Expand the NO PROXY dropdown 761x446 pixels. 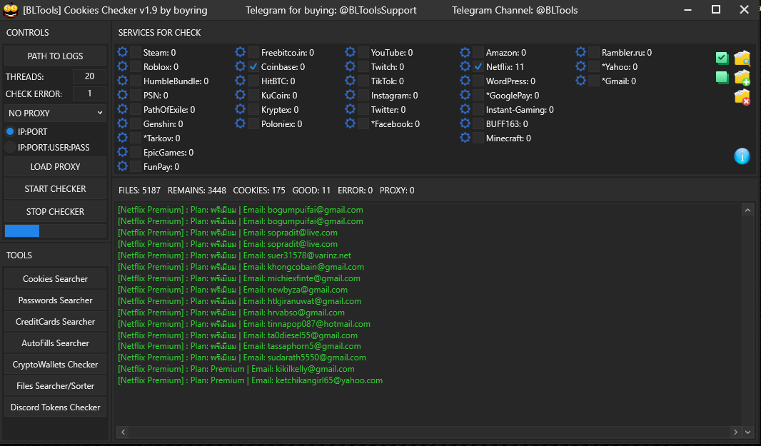pos(56,113)
